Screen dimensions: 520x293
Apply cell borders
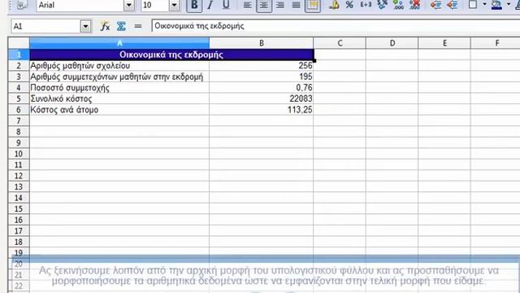click(x=473, y=5)
